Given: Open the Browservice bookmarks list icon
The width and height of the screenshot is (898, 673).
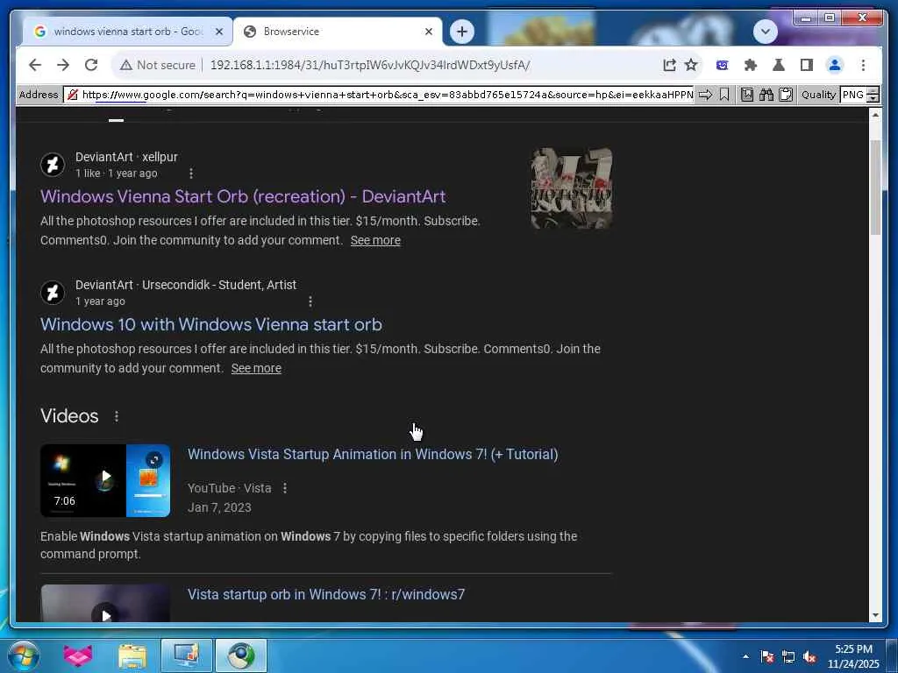Looking at the screenshot, I should [747, 95].
